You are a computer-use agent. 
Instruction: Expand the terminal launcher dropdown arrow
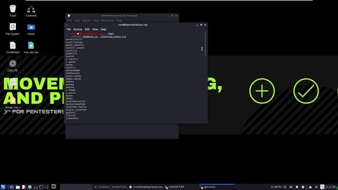[x=45, y=187]
